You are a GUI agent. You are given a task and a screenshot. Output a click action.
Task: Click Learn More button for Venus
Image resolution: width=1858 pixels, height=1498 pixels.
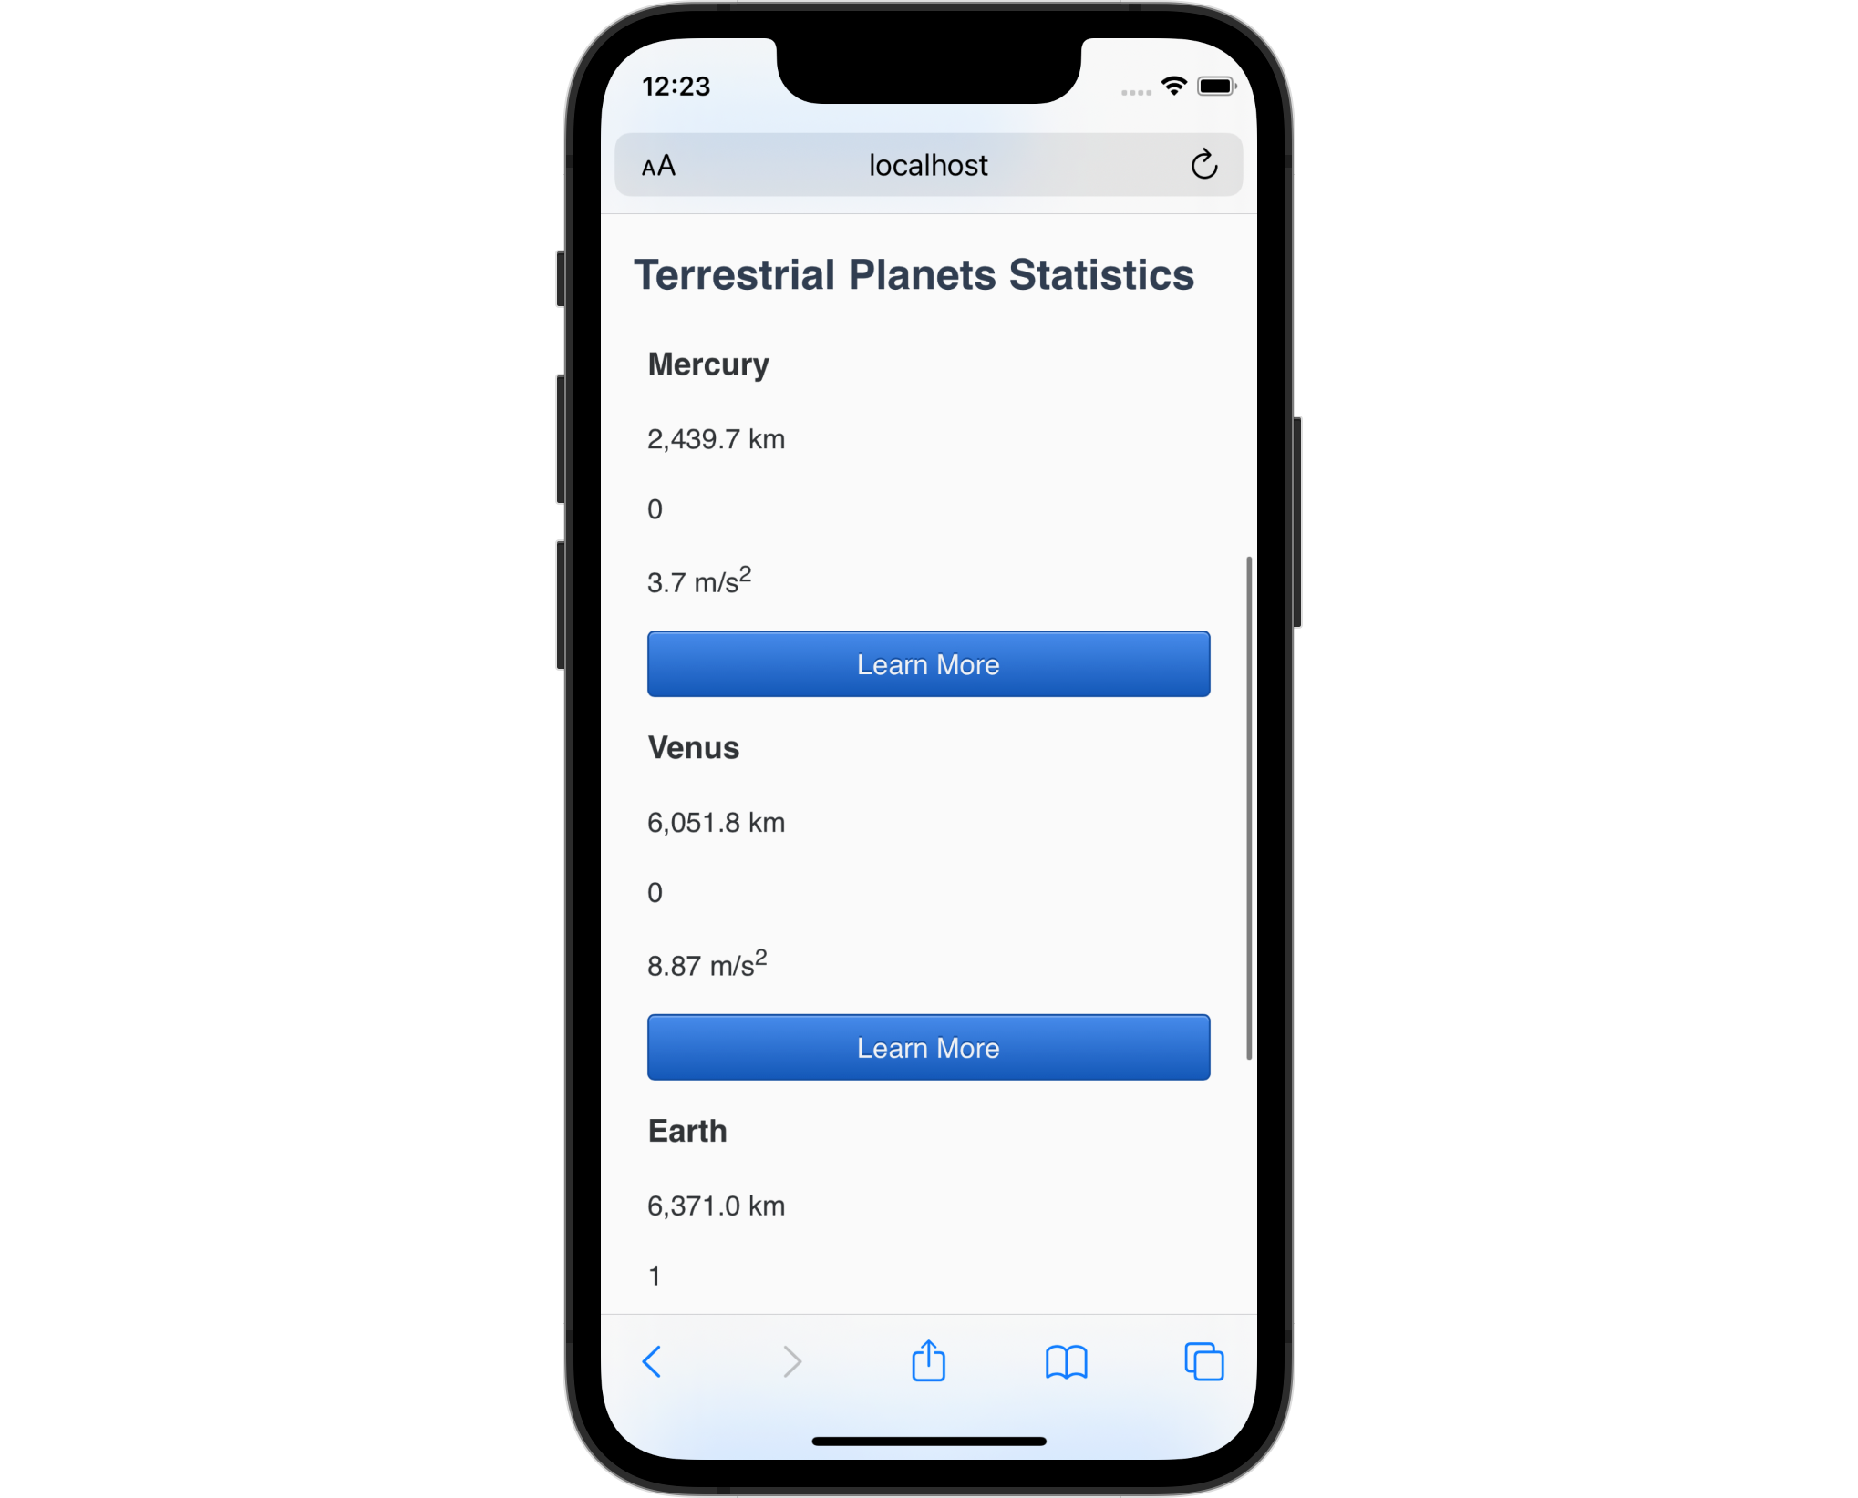tap(928, 1047)
